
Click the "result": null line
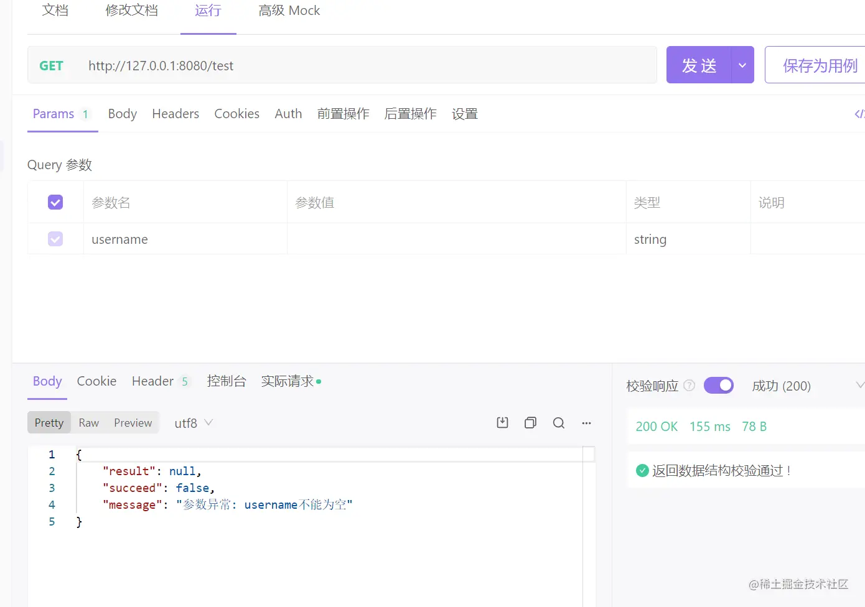point(152,471)
